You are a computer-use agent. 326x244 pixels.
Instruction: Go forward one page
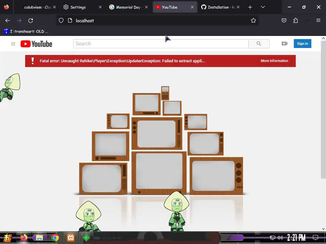[19, 21]
